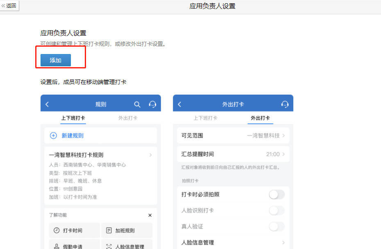The width and height of the screenshot is (381, 249).
Task: Click the face-scan icon beside 人脸信息管理
Action: pyautogui.click(x=109, y=246)
